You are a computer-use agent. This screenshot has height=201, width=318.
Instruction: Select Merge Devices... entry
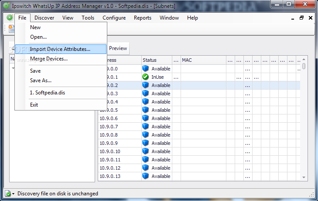pyautogui.click(x=61, y=59)
